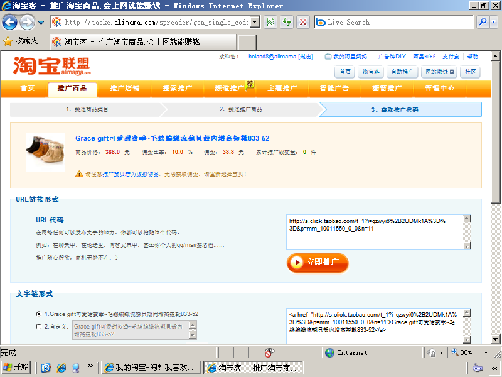Screen dimensions: 502x377
Task: Go to step 2 挑选推广商品
Action: click(241, 109)
